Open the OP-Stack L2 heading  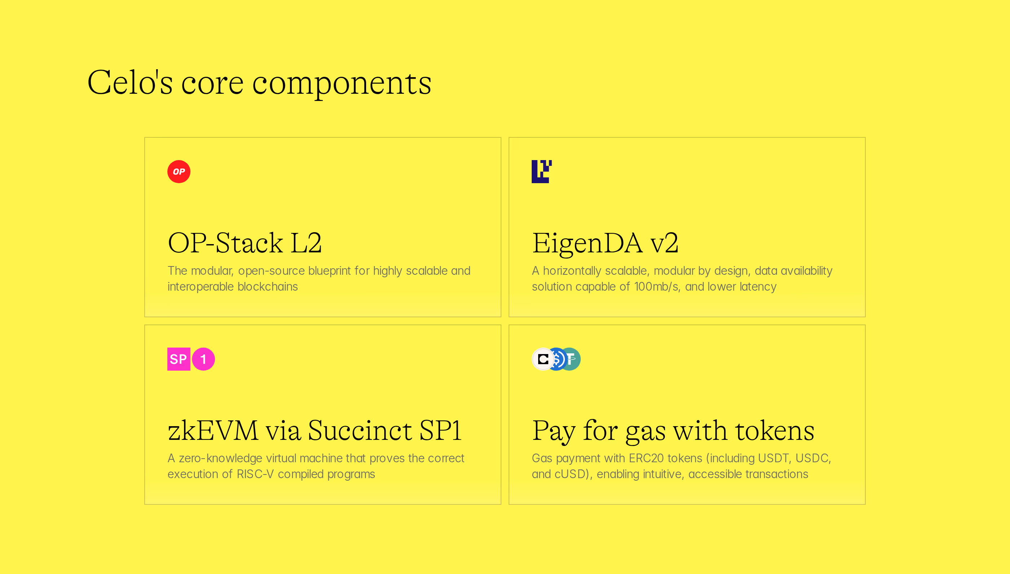pyautogui.click(x=245, y=243)
